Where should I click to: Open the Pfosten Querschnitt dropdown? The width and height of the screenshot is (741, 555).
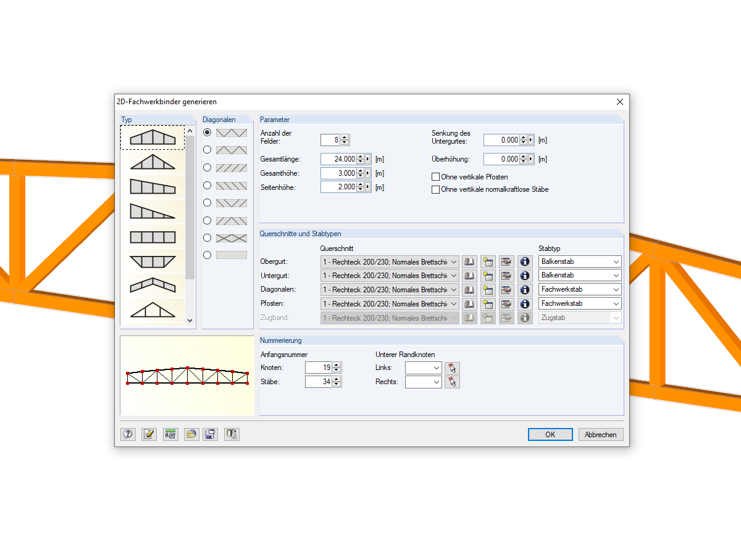pyautogui.click(x=390, y=304)
